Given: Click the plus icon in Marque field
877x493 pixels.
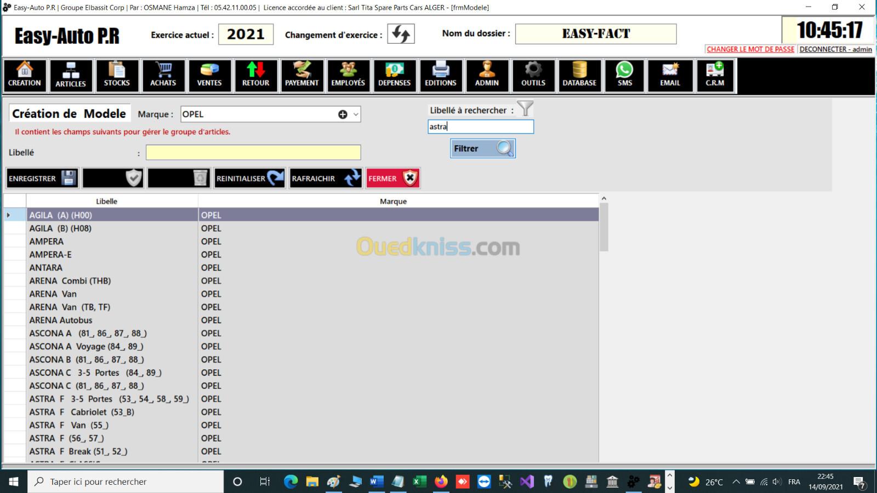Looking at the screenshot, I should 343,114.
